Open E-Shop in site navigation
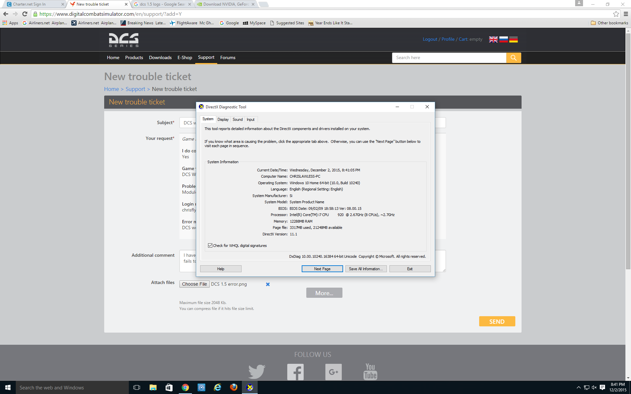631x394 pixels. click(x=185, y=57)
